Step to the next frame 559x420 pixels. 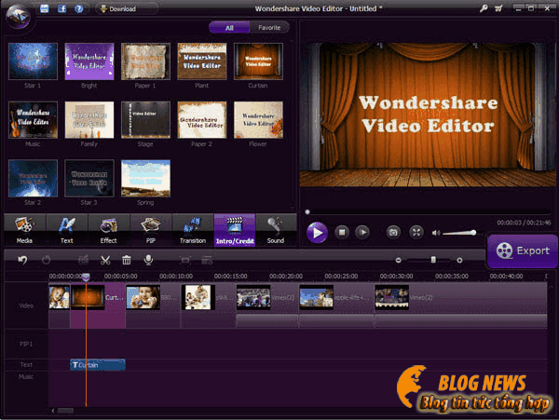click(x=362, y=232)
